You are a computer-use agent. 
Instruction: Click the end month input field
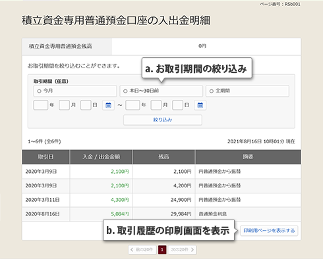coord(156,105)
